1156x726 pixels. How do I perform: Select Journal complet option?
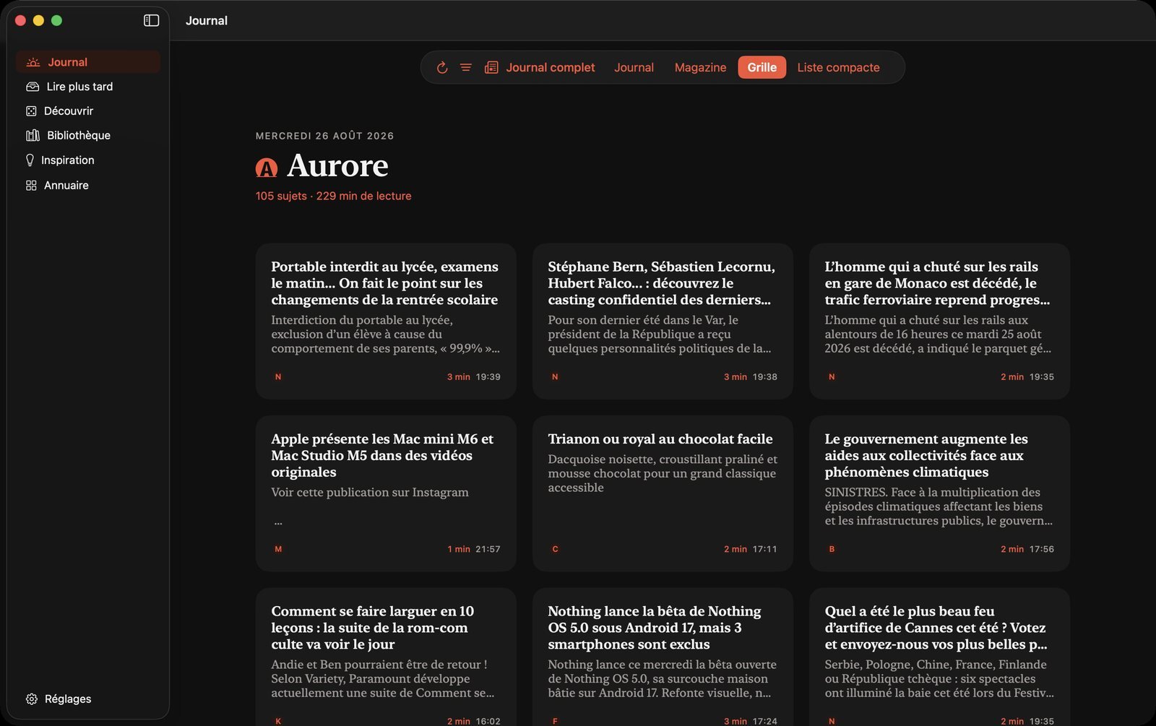pyautogui.click(x=540, y=67)
